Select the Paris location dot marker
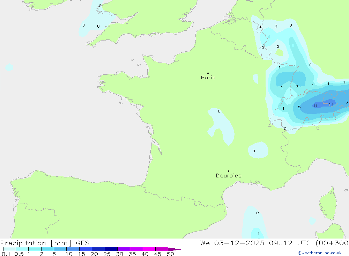 coord(208,73)
